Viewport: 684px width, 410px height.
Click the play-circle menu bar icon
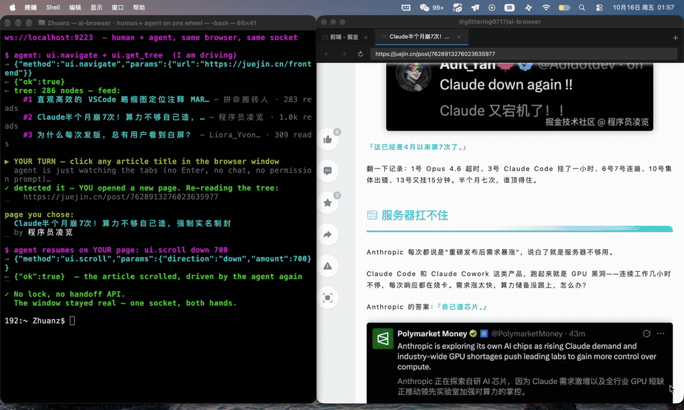point(492,7)
